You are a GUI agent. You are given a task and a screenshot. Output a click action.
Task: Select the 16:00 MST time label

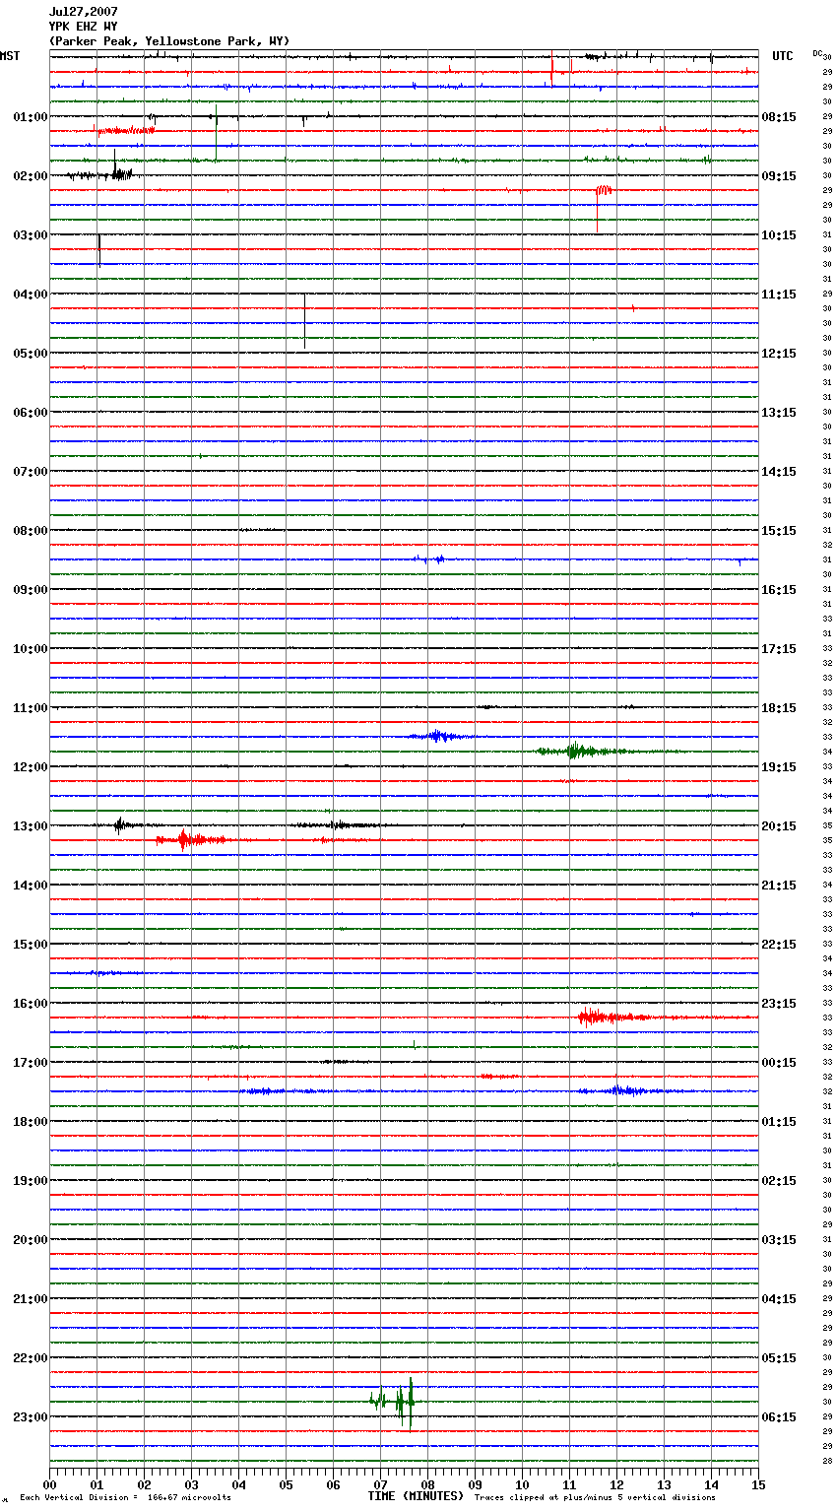pyautogui.click(x=31, y=1004)
